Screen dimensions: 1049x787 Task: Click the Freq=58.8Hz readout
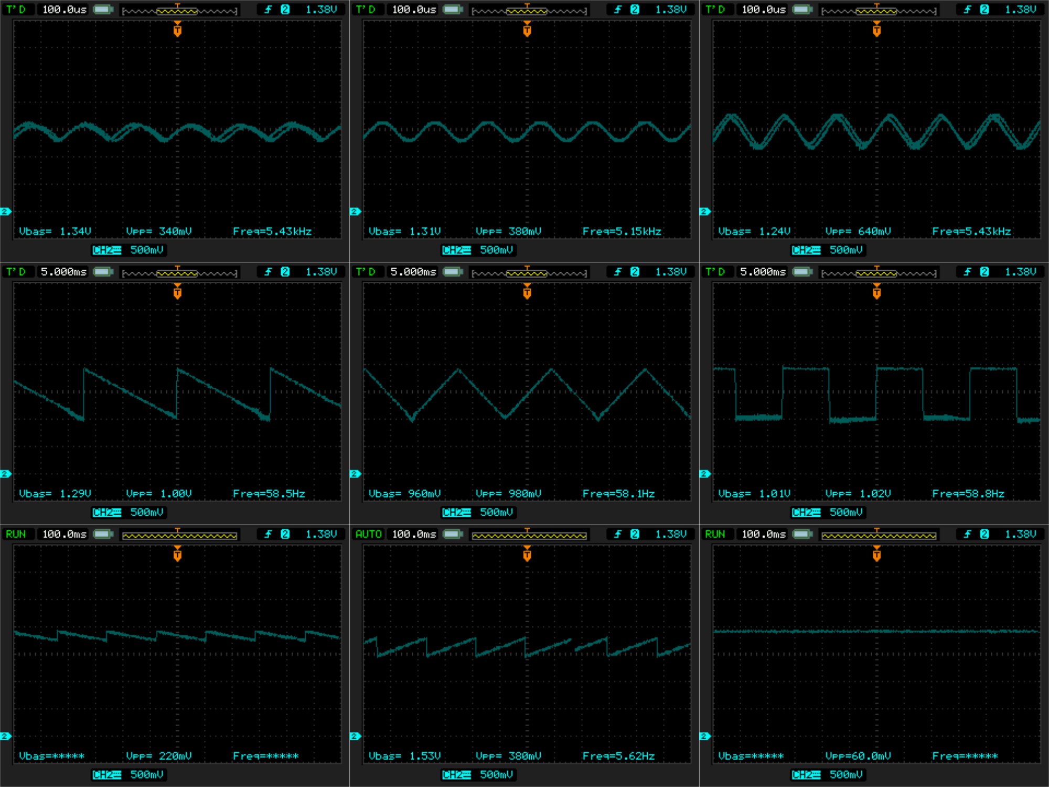[x=968, y=494]
